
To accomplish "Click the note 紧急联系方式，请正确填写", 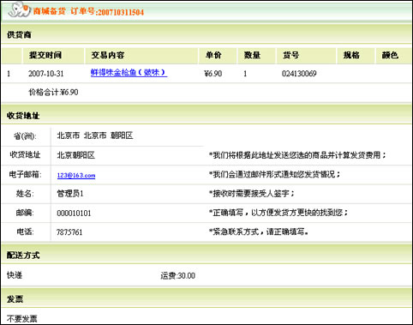I will click(259, 232).
